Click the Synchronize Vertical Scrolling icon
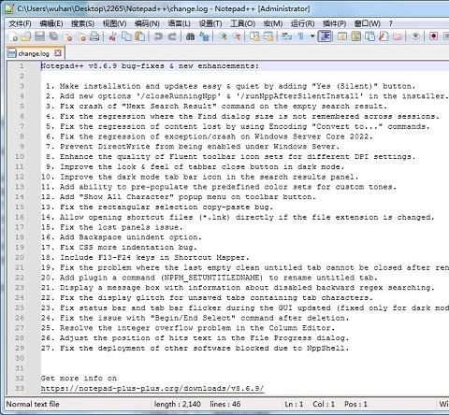Viewport: 449px width, 415px height. (254, 36)
